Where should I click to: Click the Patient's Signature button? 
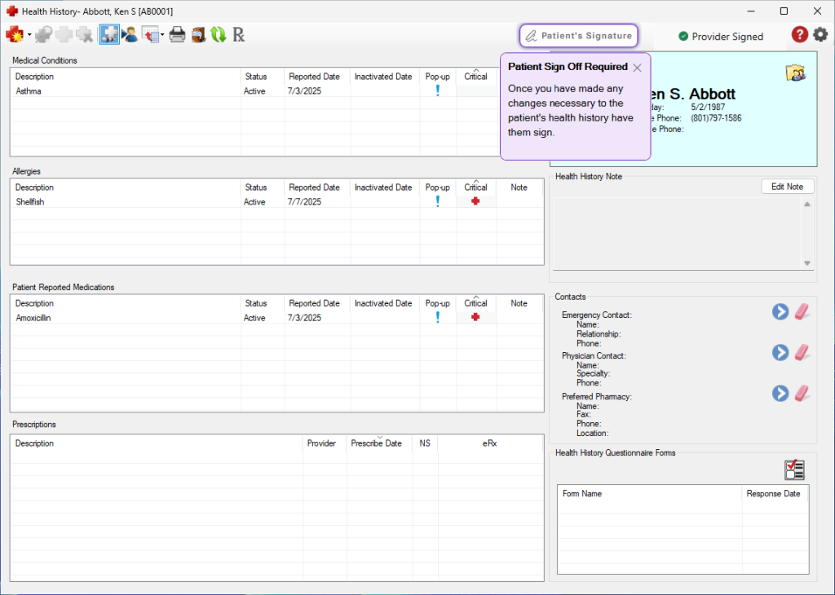[578, 36]
